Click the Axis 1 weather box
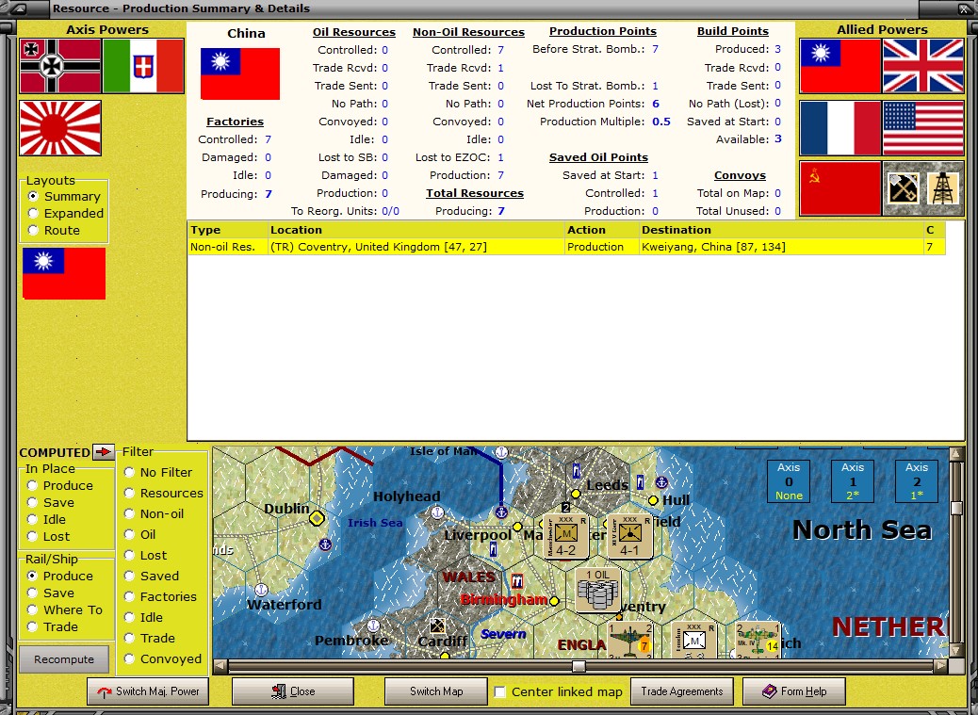 click(x=853, y=481)
